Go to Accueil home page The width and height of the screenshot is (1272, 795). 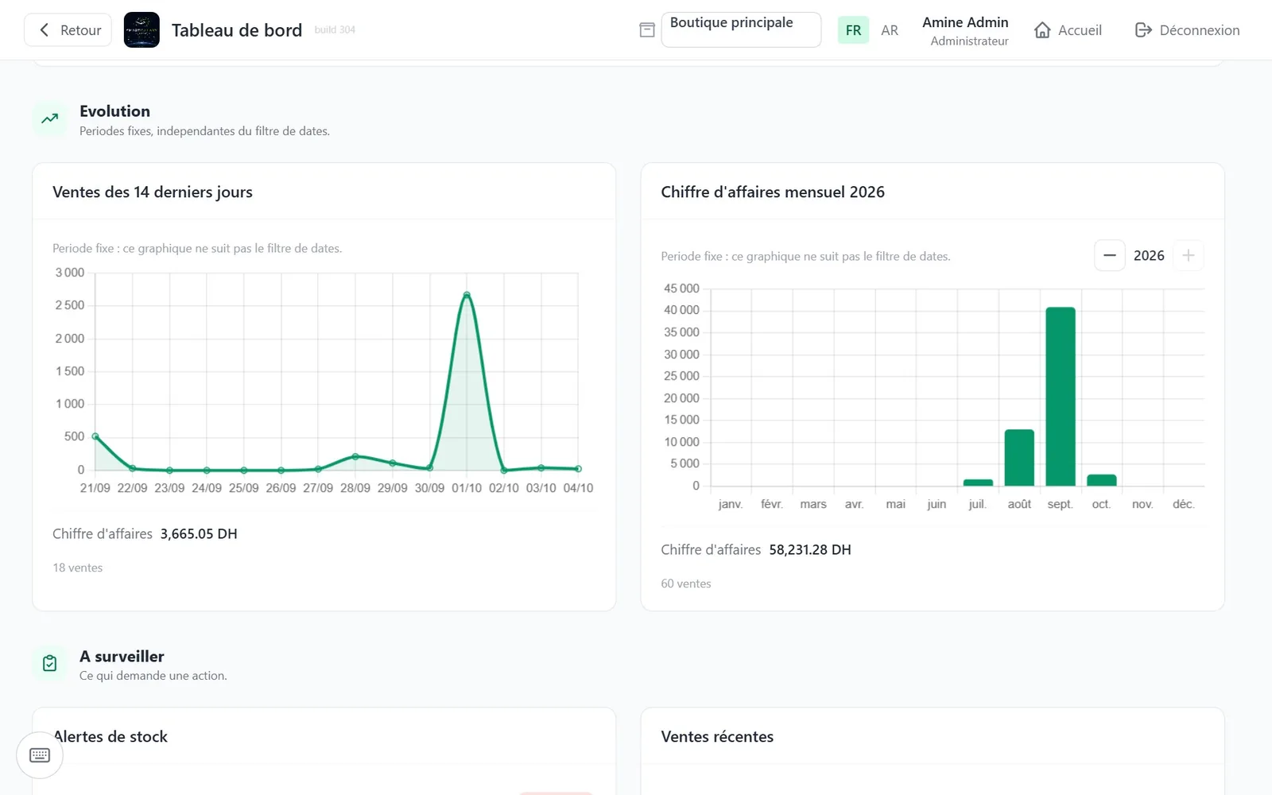(1068, 30)
